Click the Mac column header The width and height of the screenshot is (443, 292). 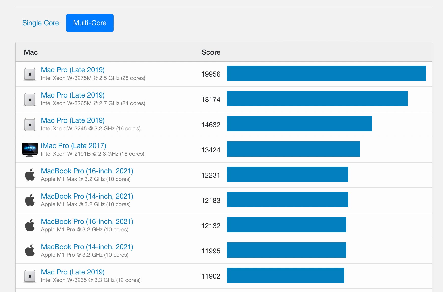(31, 52)
